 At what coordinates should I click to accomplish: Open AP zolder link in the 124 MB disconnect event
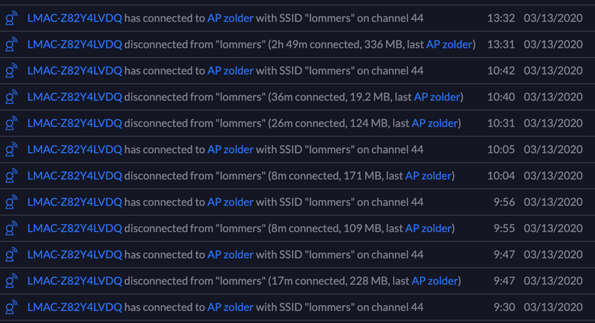click(x=434, y=124)
